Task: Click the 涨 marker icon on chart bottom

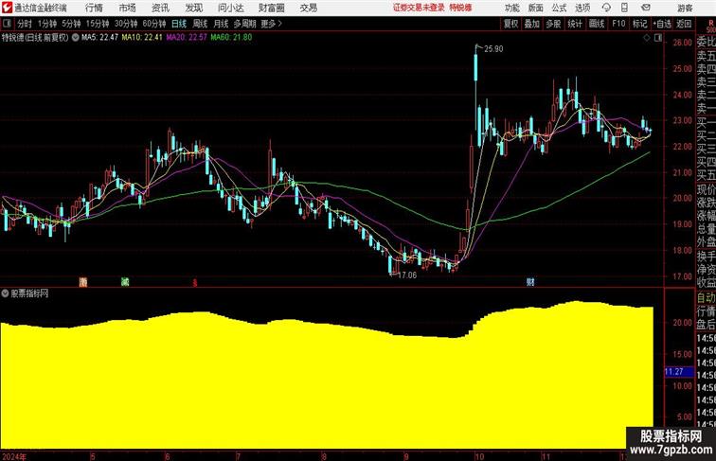Action: 83,282
